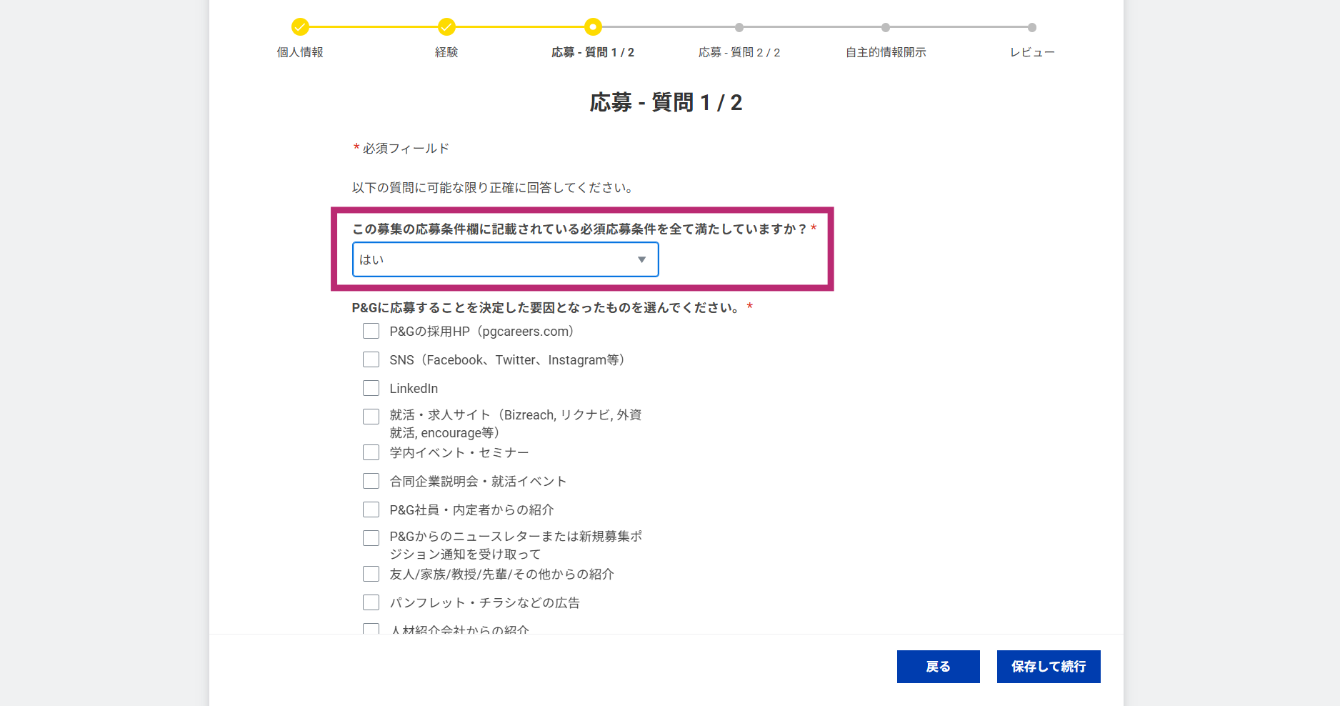Click the step dot for 自主的情報開示

pyautogui.click(x=886, y=27)
